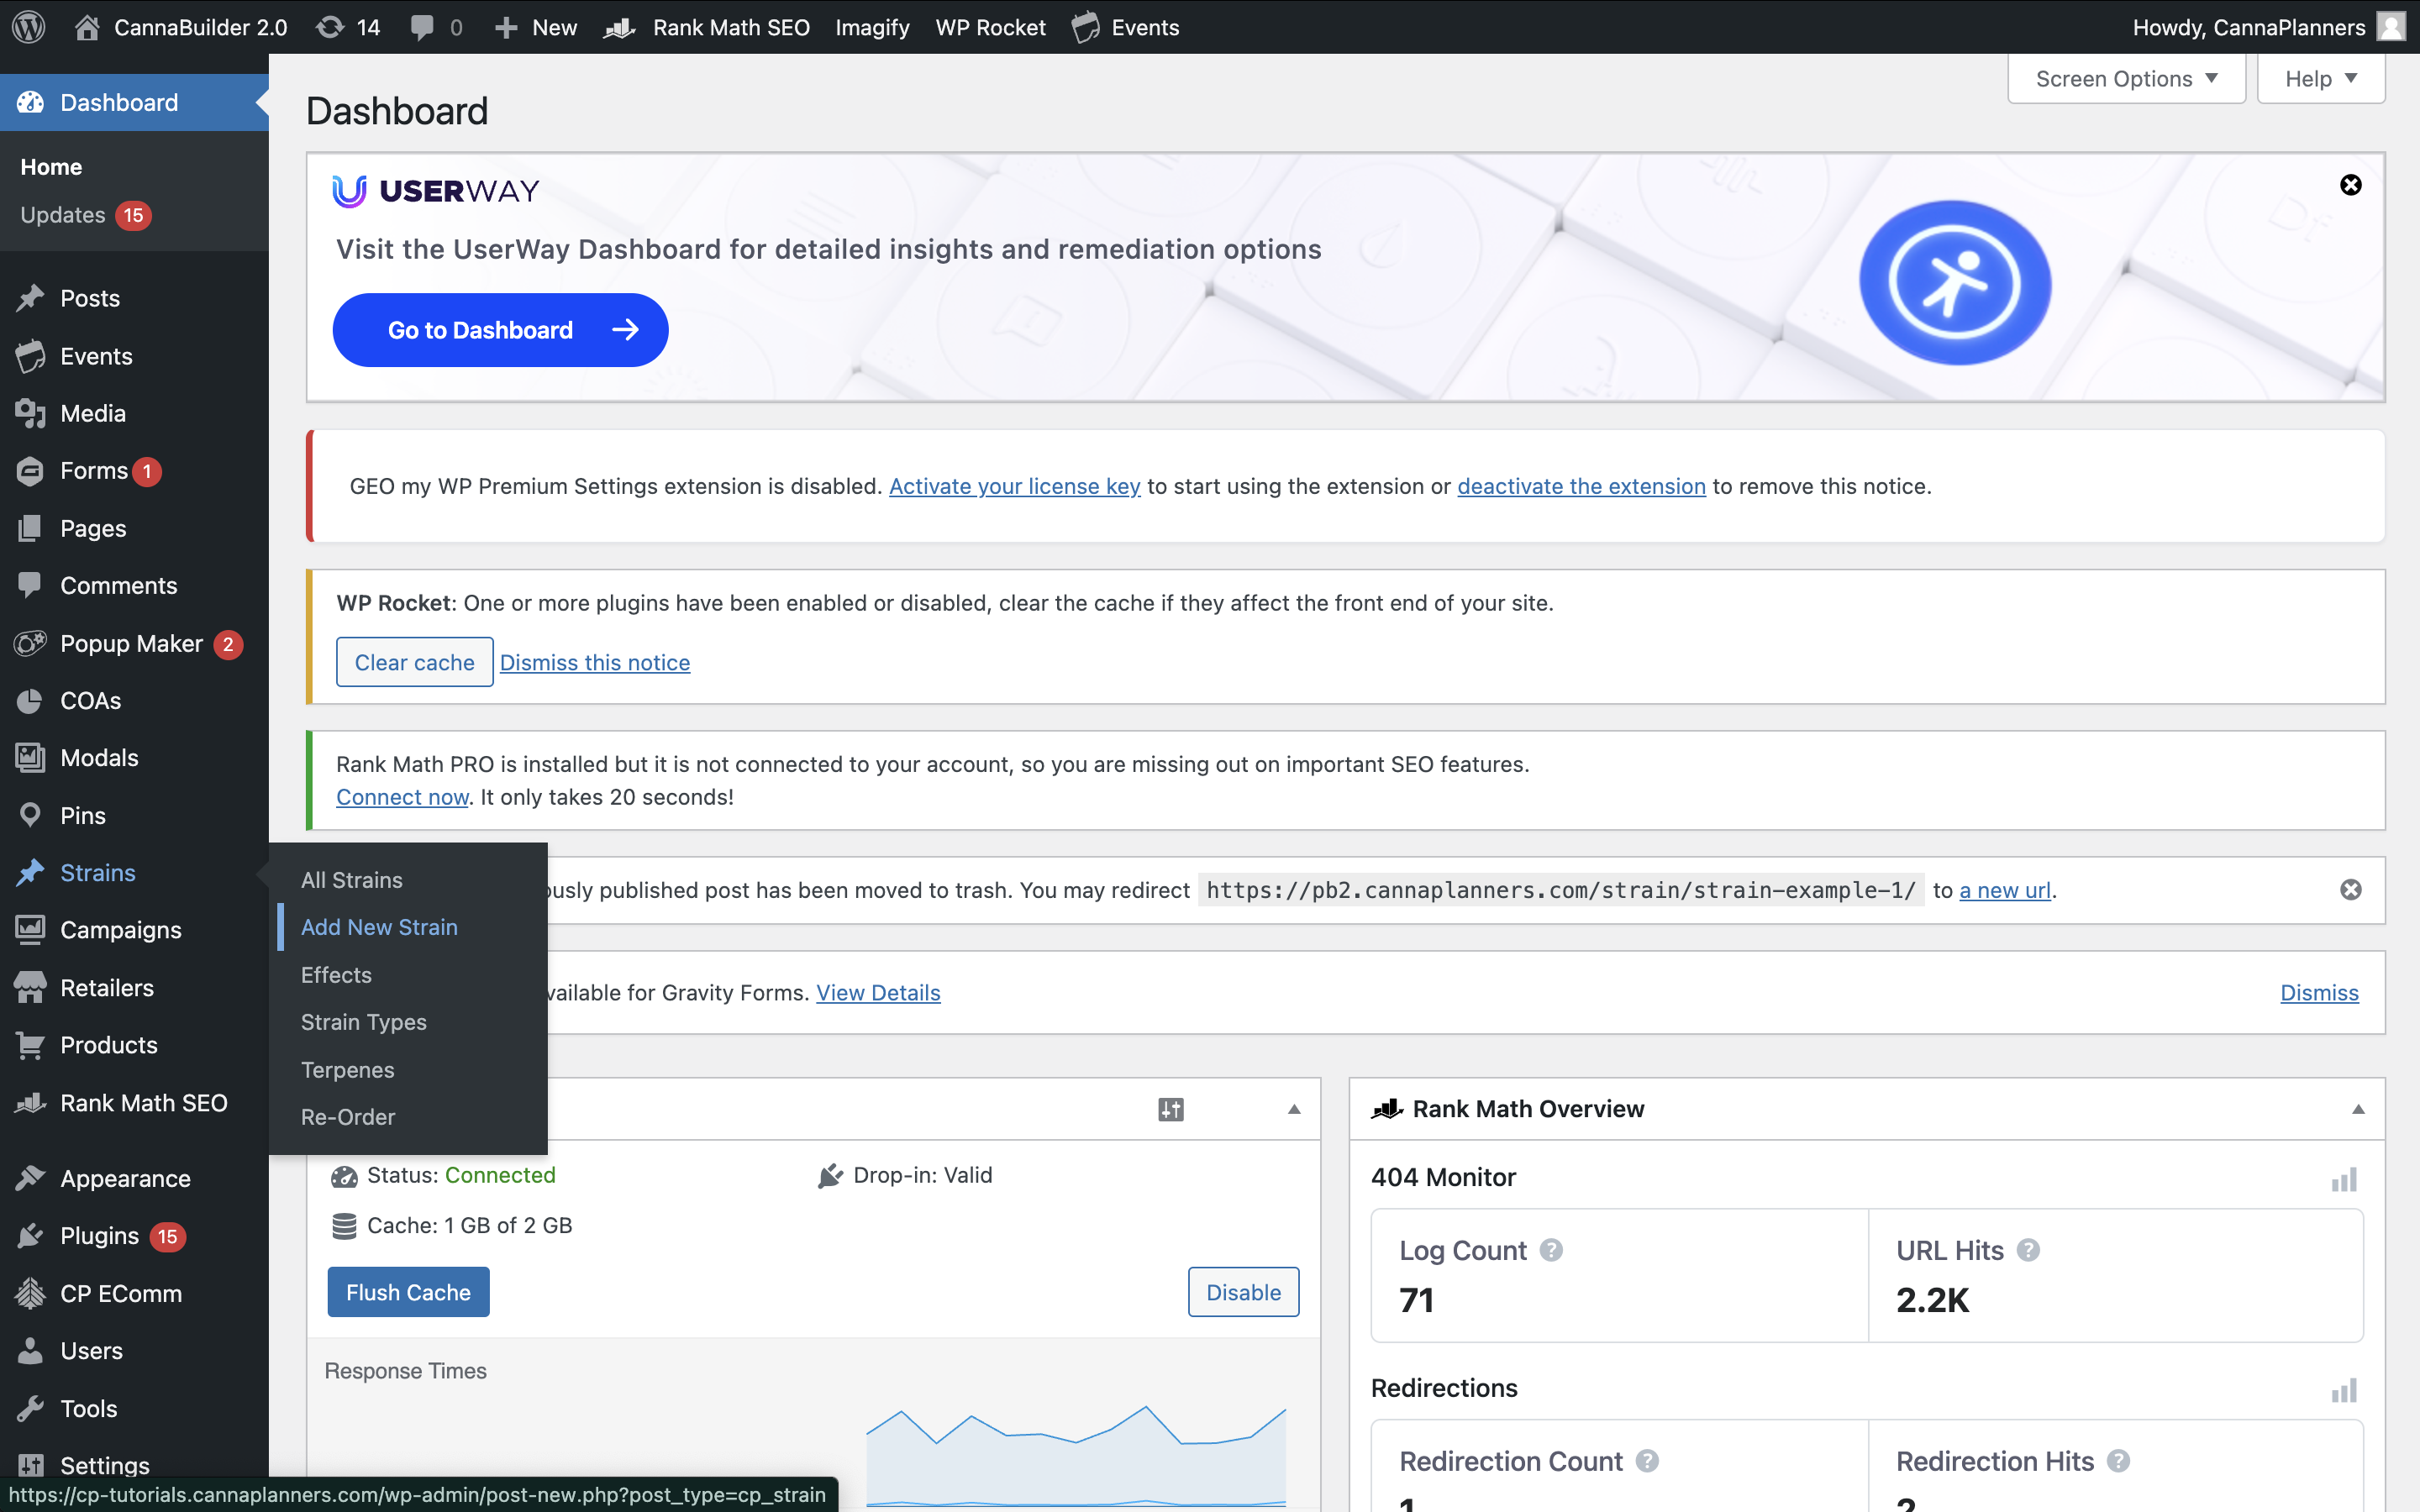Dismiss the UserWay banner with X icon
Image resolution: width=2420 pixels, height=1512 pixels.
tap(2350, 185)
